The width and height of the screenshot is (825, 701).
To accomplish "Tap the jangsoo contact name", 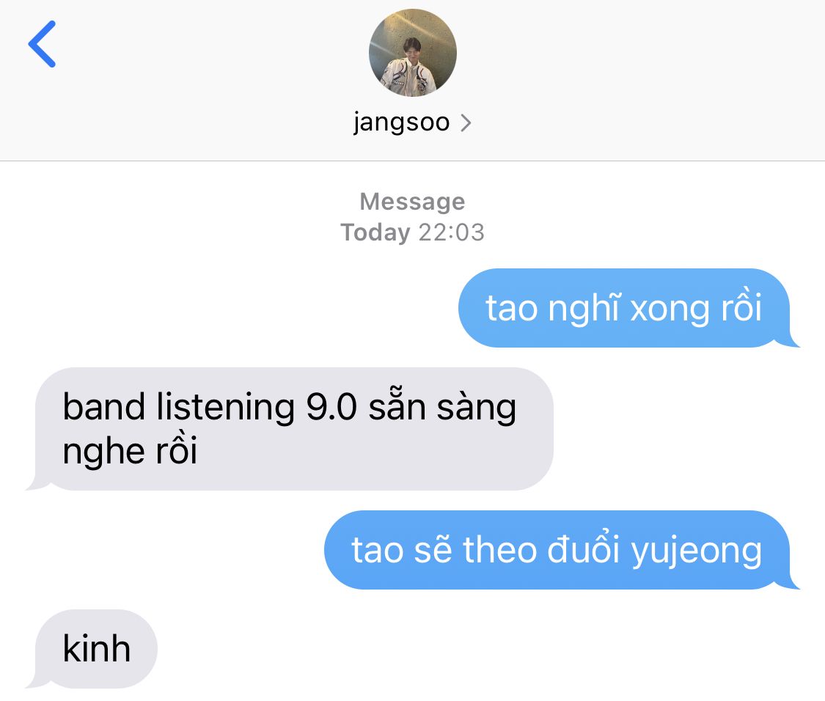I will (401, 122).
